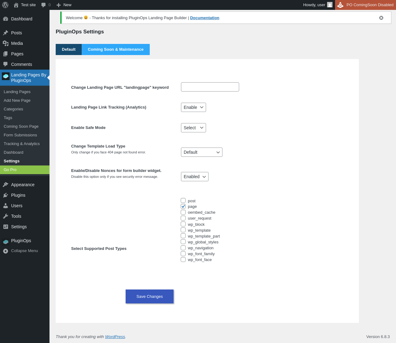Focus the landingpage keyword input field

(210, 87)
